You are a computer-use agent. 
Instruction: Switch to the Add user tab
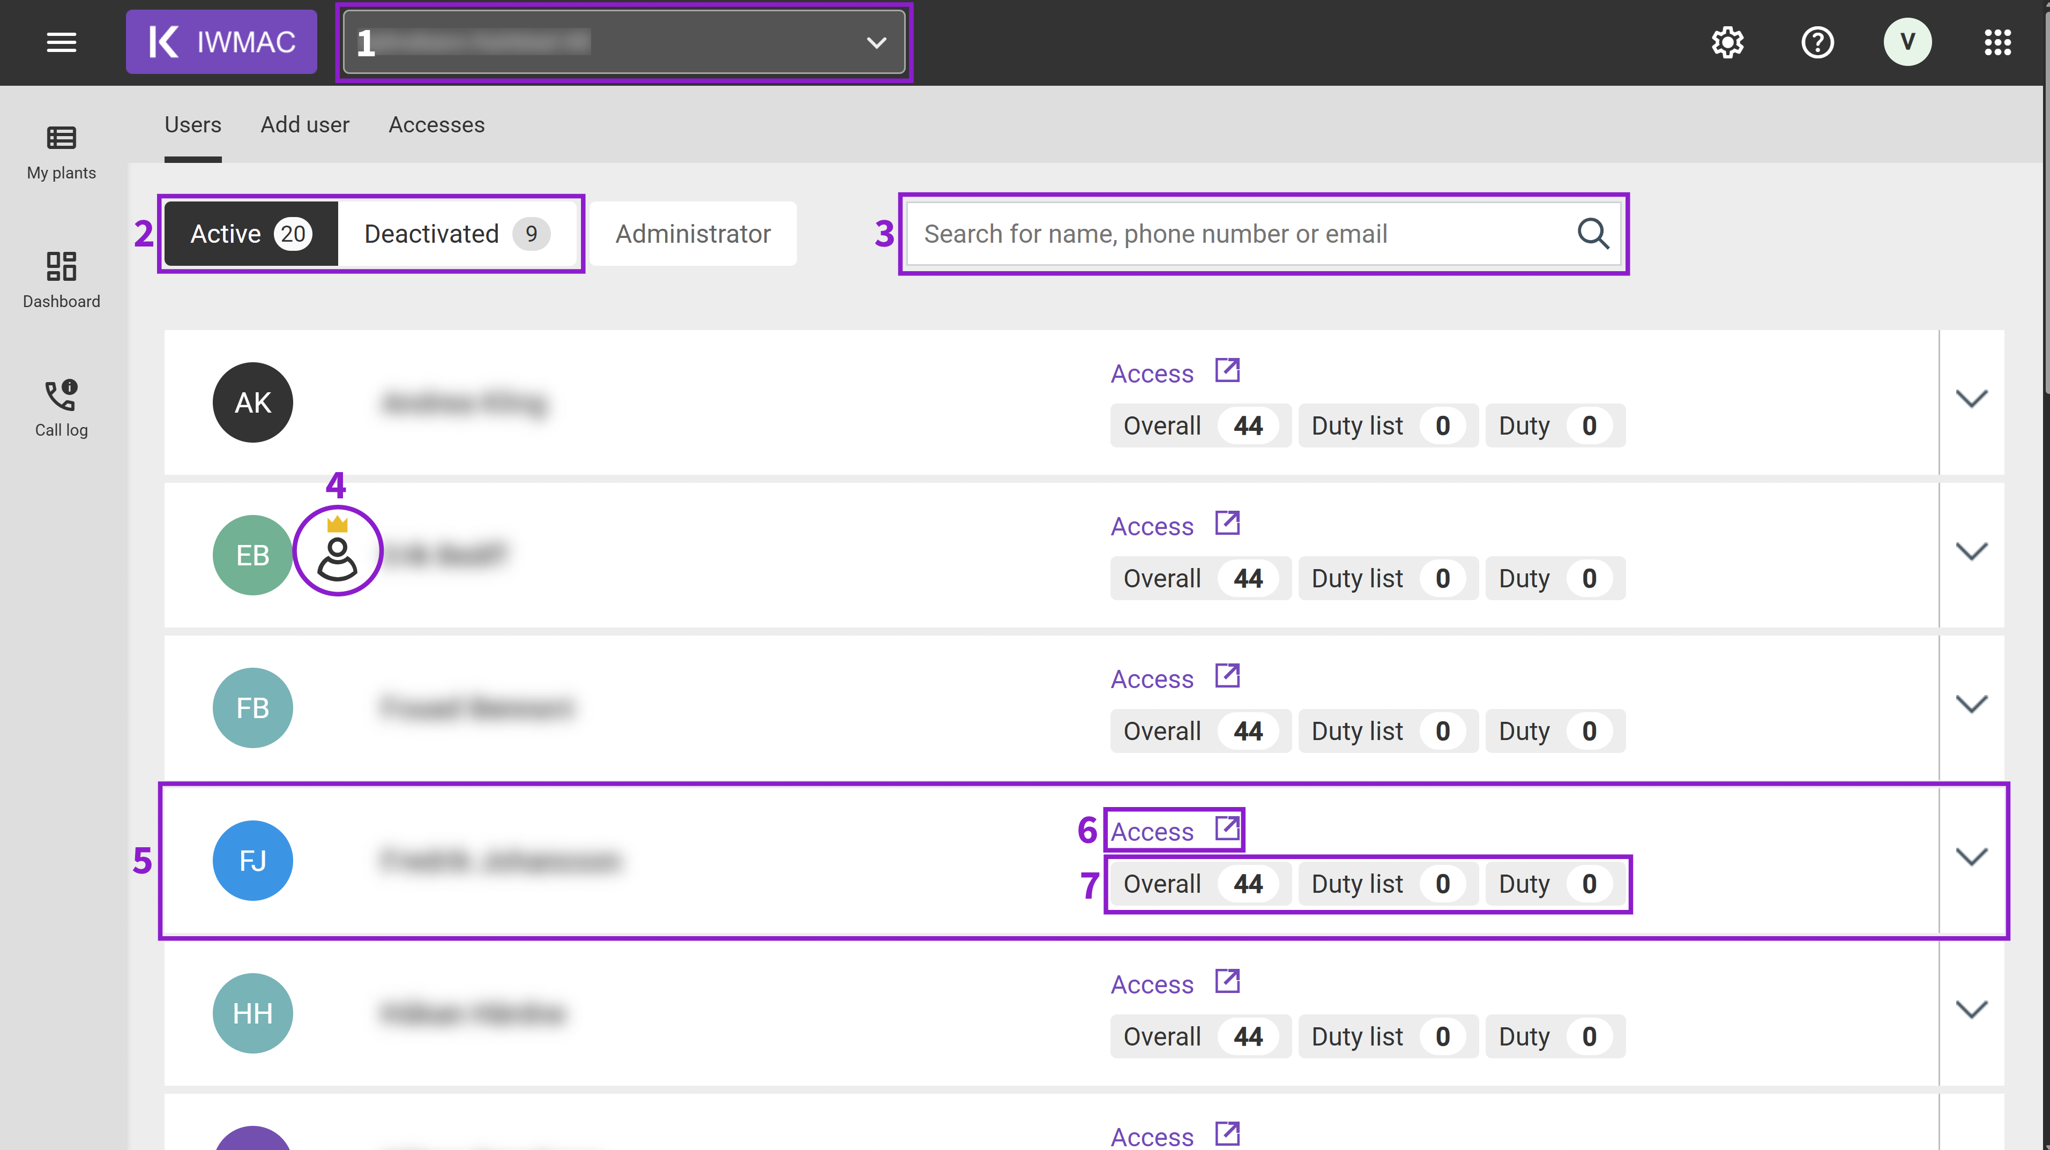pyautogui.click(x=305, y=125)
